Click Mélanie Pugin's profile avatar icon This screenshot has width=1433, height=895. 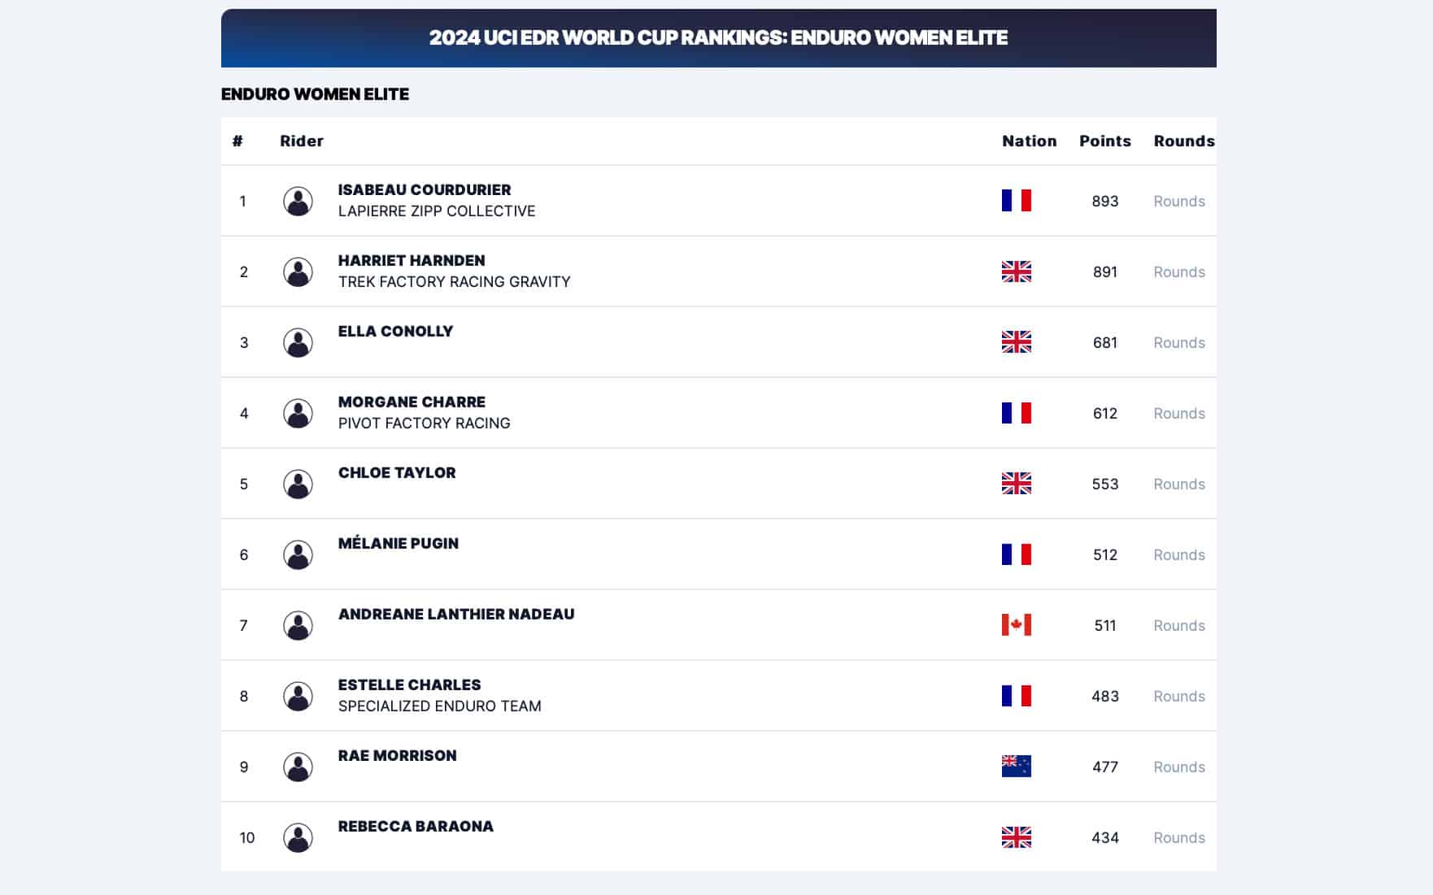(x=298, y=554)
